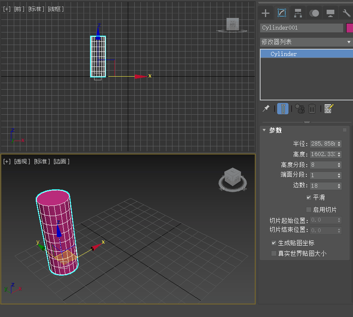The width and height of the screenshot is (353, 317).
Task: Collapse the 参数 rollout
Action: [x=265, y=130]
